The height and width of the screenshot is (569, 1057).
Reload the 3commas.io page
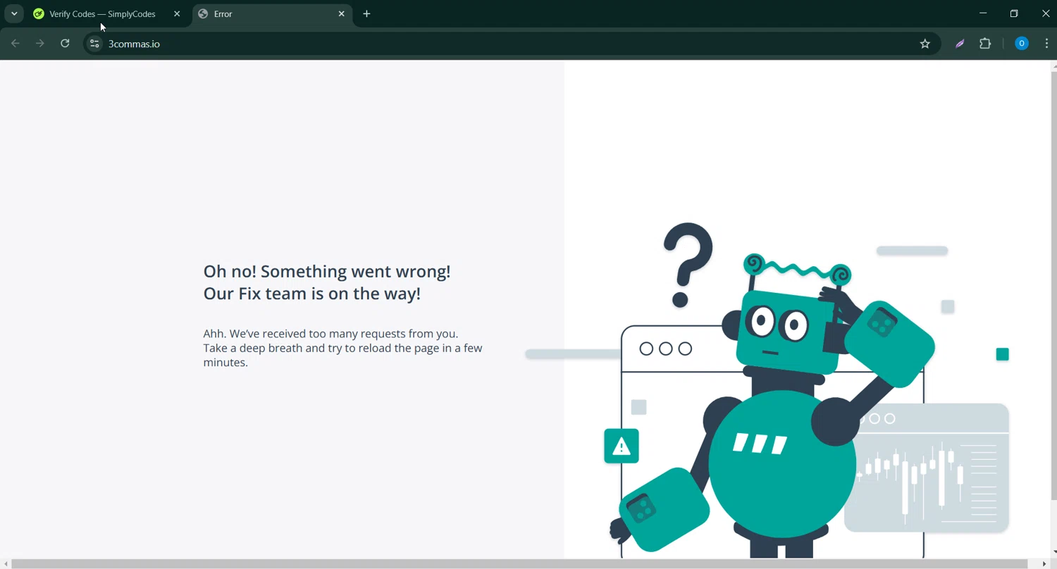pyautogui.click(x=65, y=44)
